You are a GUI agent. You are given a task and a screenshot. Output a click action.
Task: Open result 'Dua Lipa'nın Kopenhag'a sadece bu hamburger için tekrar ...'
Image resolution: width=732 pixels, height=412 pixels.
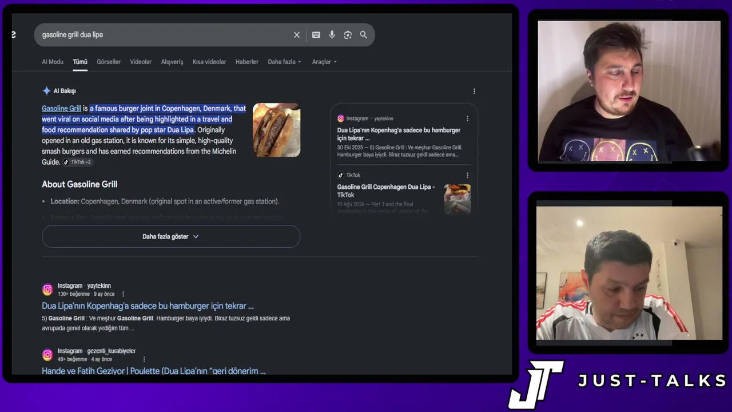click(x=148, y=306)
